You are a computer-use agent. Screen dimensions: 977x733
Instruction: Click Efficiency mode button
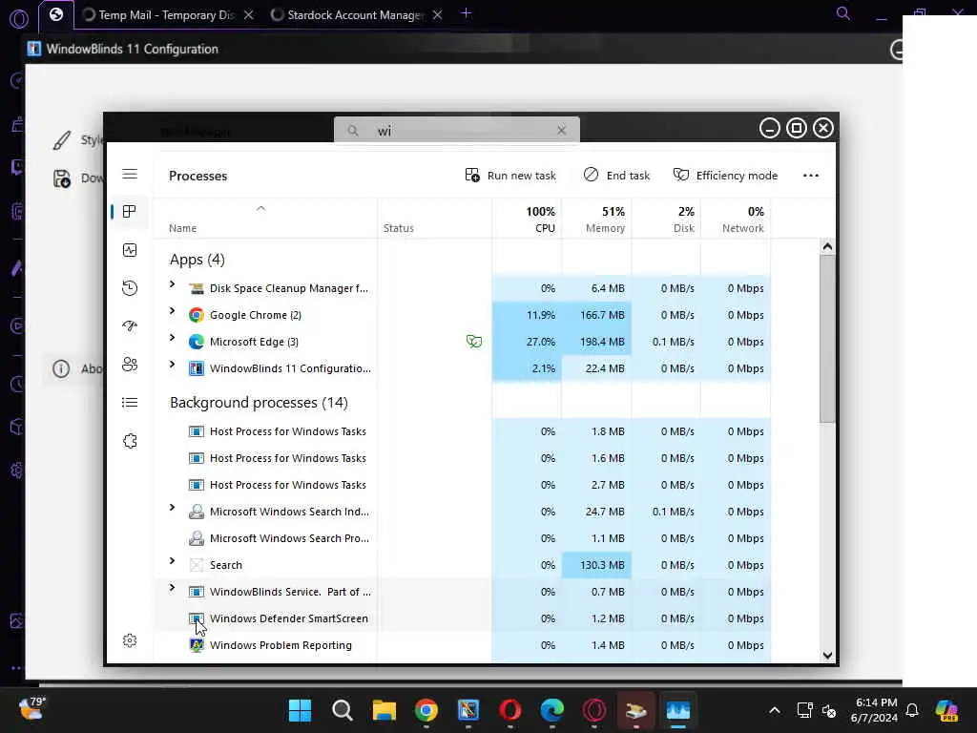coord(725,176)
